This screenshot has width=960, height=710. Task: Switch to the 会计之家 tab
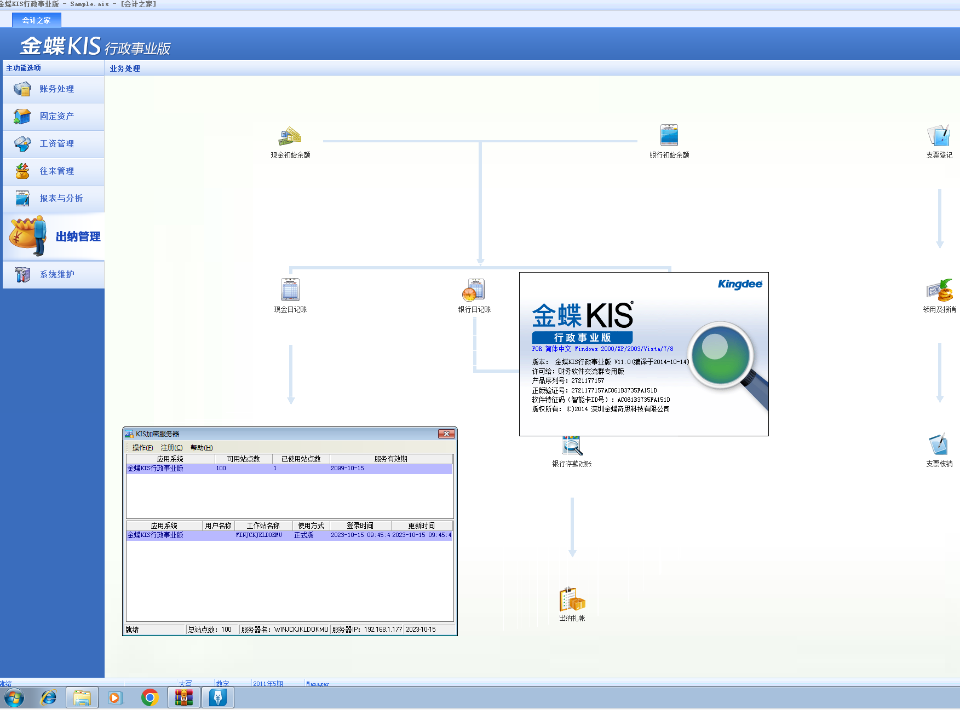37,20
